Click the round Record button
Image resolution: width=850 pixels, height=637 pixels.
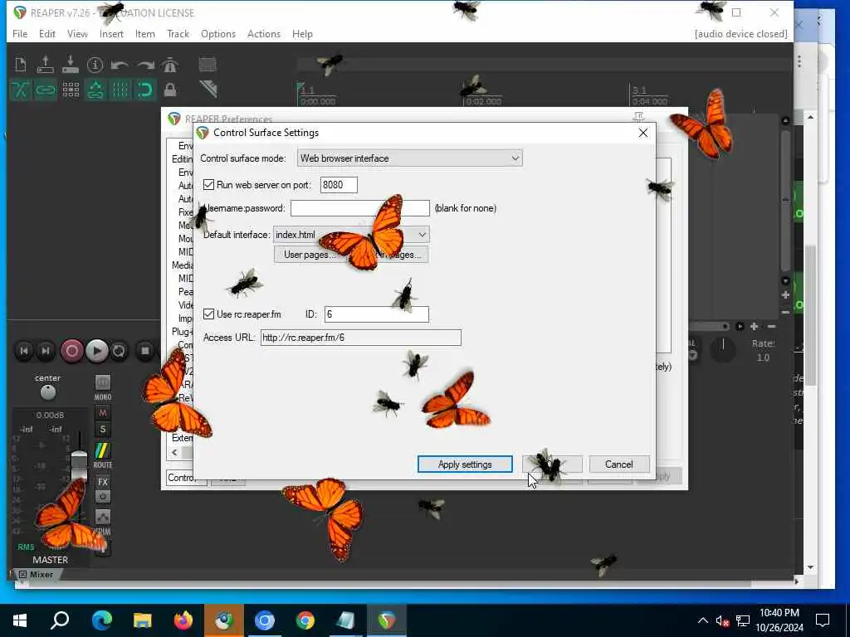(x=71, y=351)
